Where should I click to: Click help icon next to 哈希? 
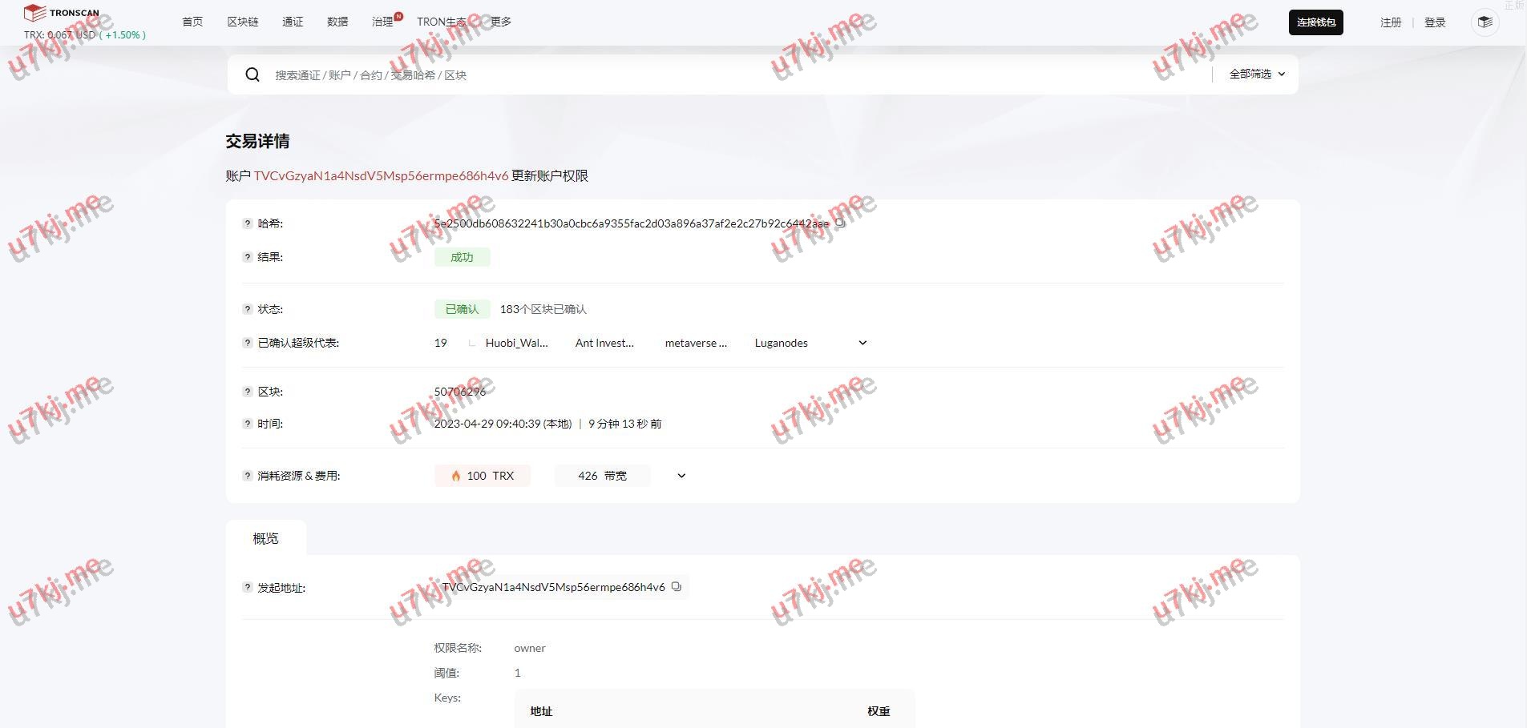point(248,223)
